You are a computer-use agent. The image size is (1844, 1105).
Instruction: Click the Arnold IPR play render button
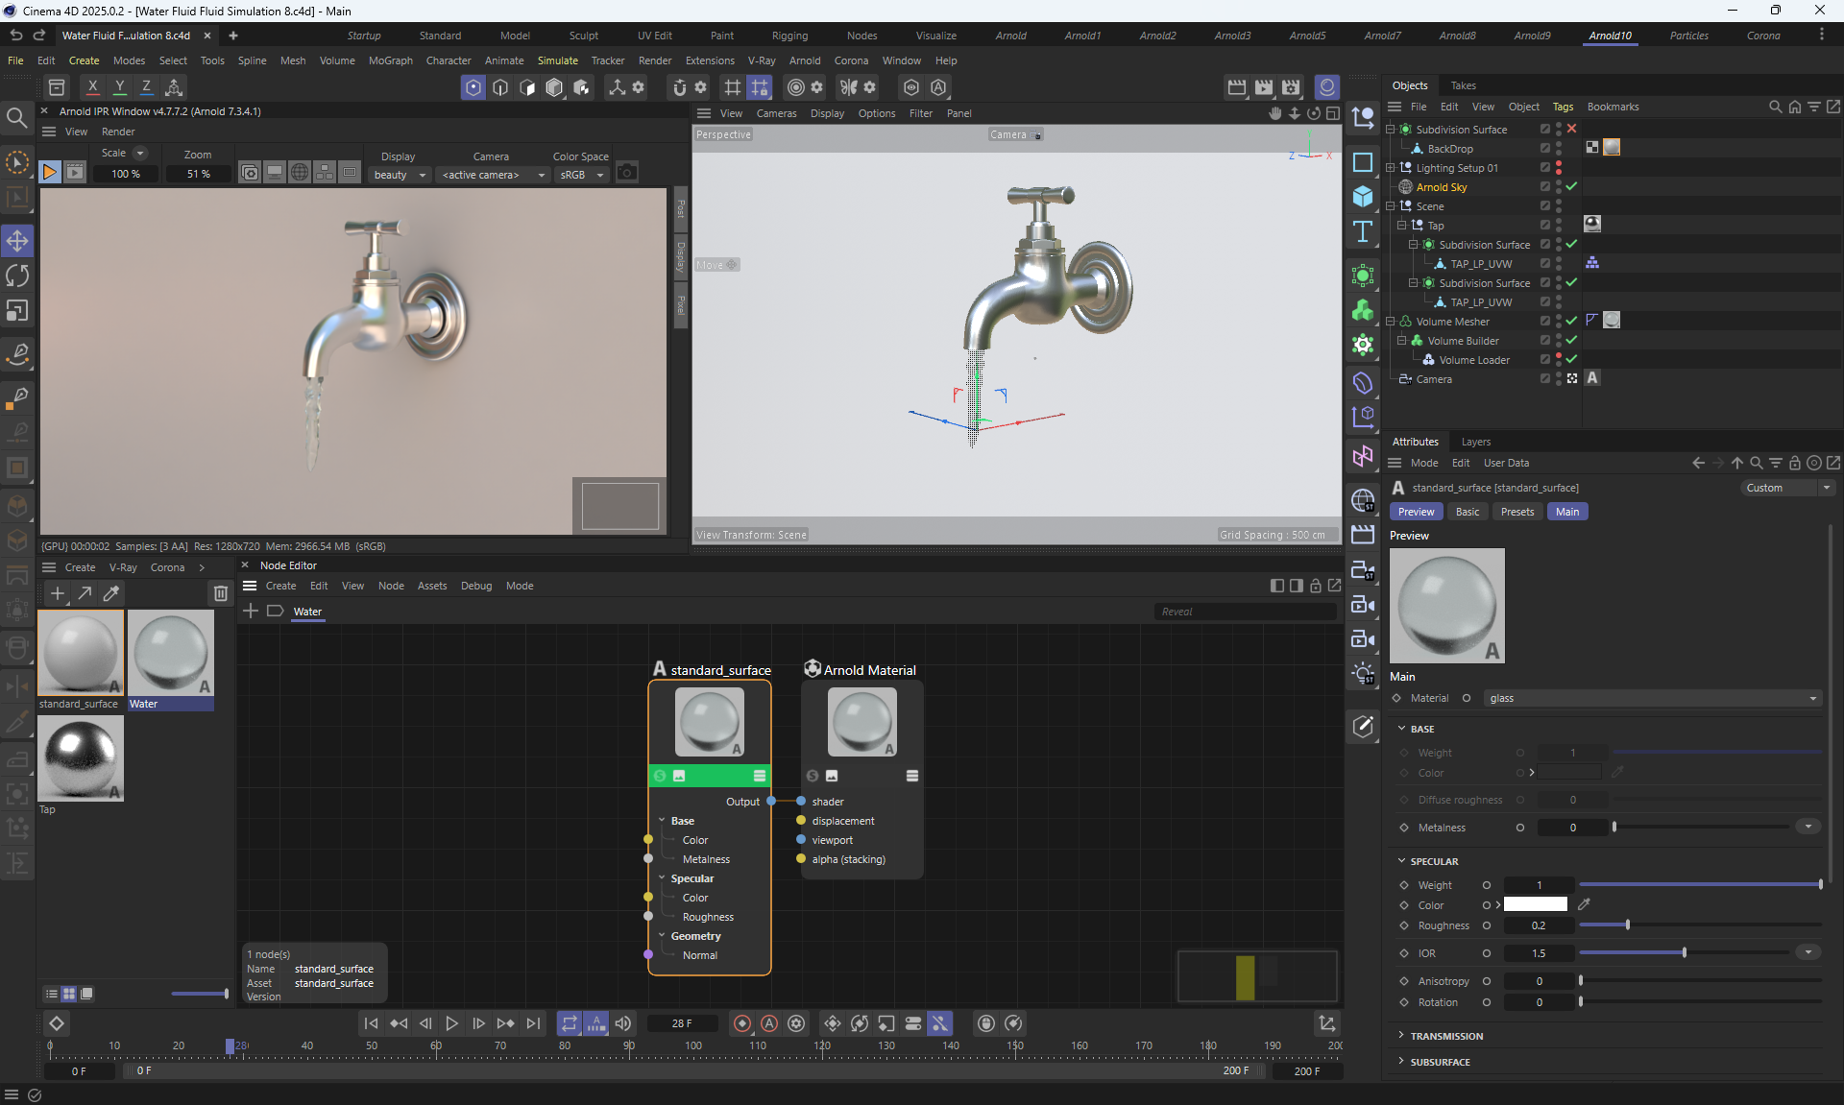click(x=50, y=173)
